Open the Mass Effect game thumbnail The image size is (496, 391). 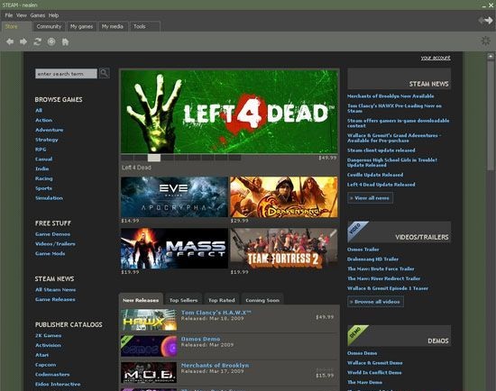coord(174,249)
